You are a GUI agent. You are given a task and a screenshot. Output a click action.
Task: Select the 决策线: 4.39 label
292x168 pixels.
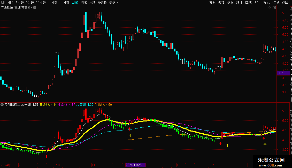[85, 105]
